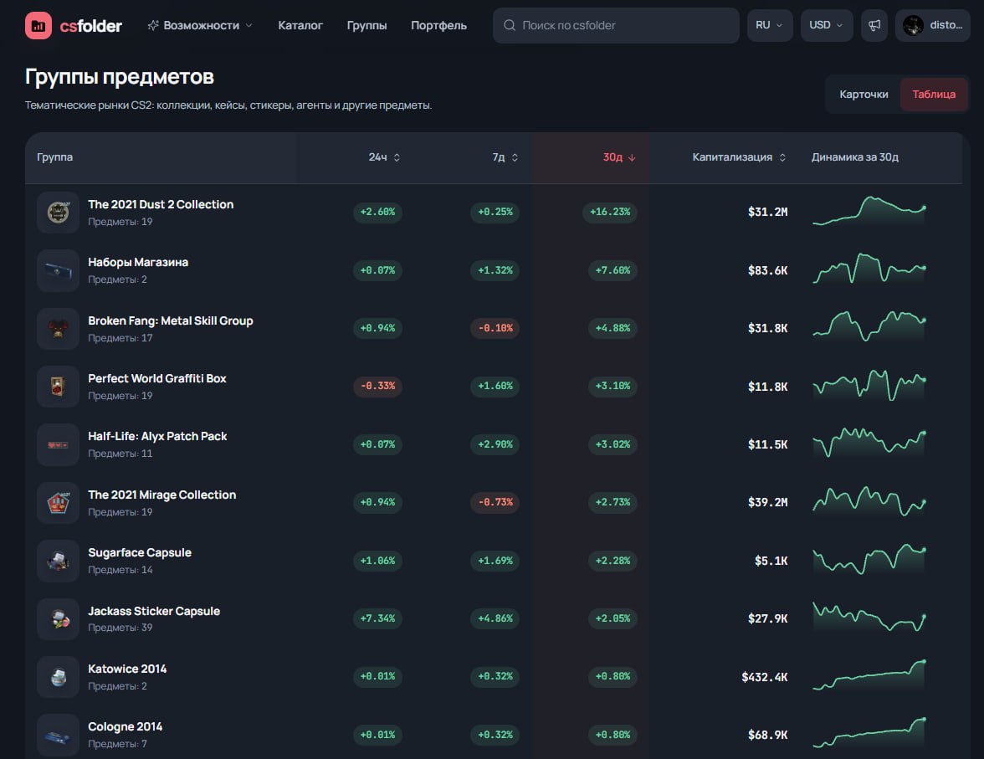Click The 2021 Dust 2 Collection icon
Image resolution: width=984 pixels, height=759 pixels.
tap(59, 213)
